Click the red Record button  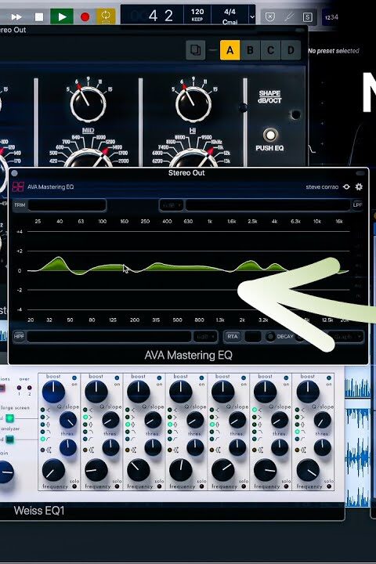[85, 16]
